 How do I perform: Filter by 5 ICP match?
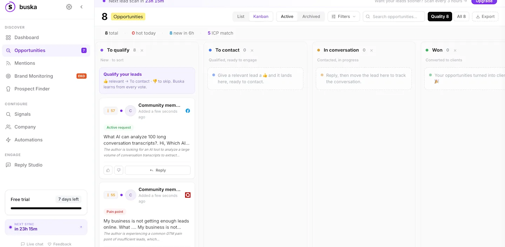point(220,33)
